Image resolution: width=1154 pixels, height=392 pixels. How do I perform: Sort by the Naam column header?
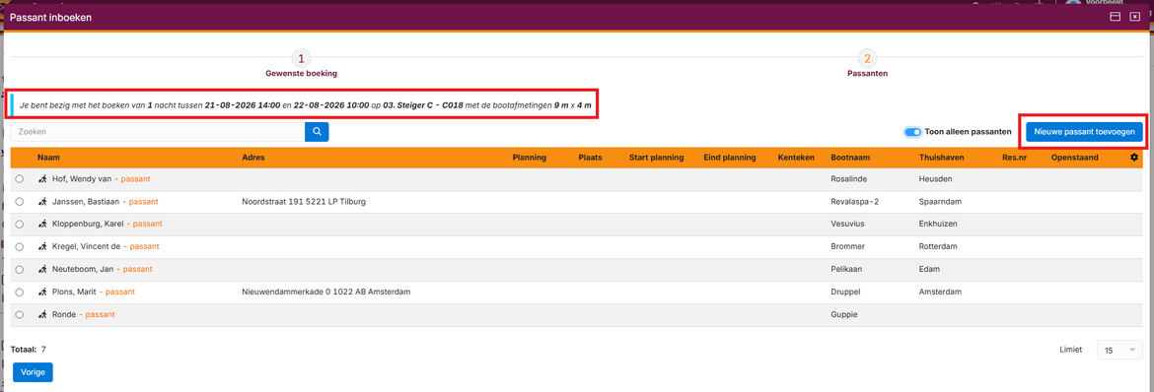[48, 158]
